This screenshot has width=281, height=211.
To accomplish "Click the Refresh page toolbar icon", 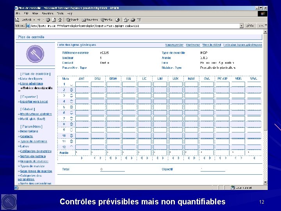I will click(54, 20).
